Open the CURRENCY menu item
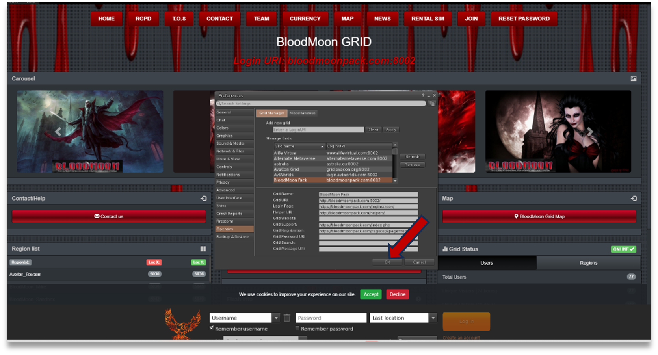The image size is (658, 355). click(305, 19)
